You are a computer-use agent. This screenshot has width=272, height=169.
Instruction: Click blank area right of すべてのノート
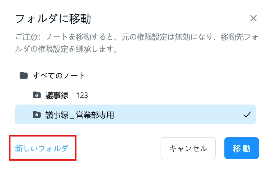coord(170,76)
